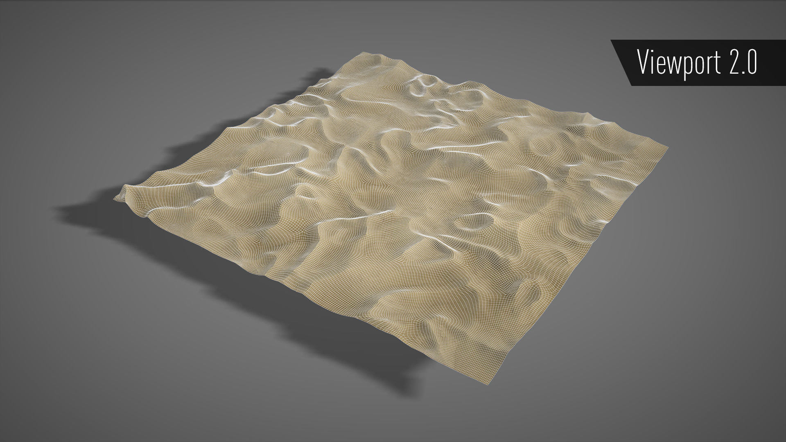Click the slanted left edge of the black banner
786x442 pixels.
pos(622,63)
